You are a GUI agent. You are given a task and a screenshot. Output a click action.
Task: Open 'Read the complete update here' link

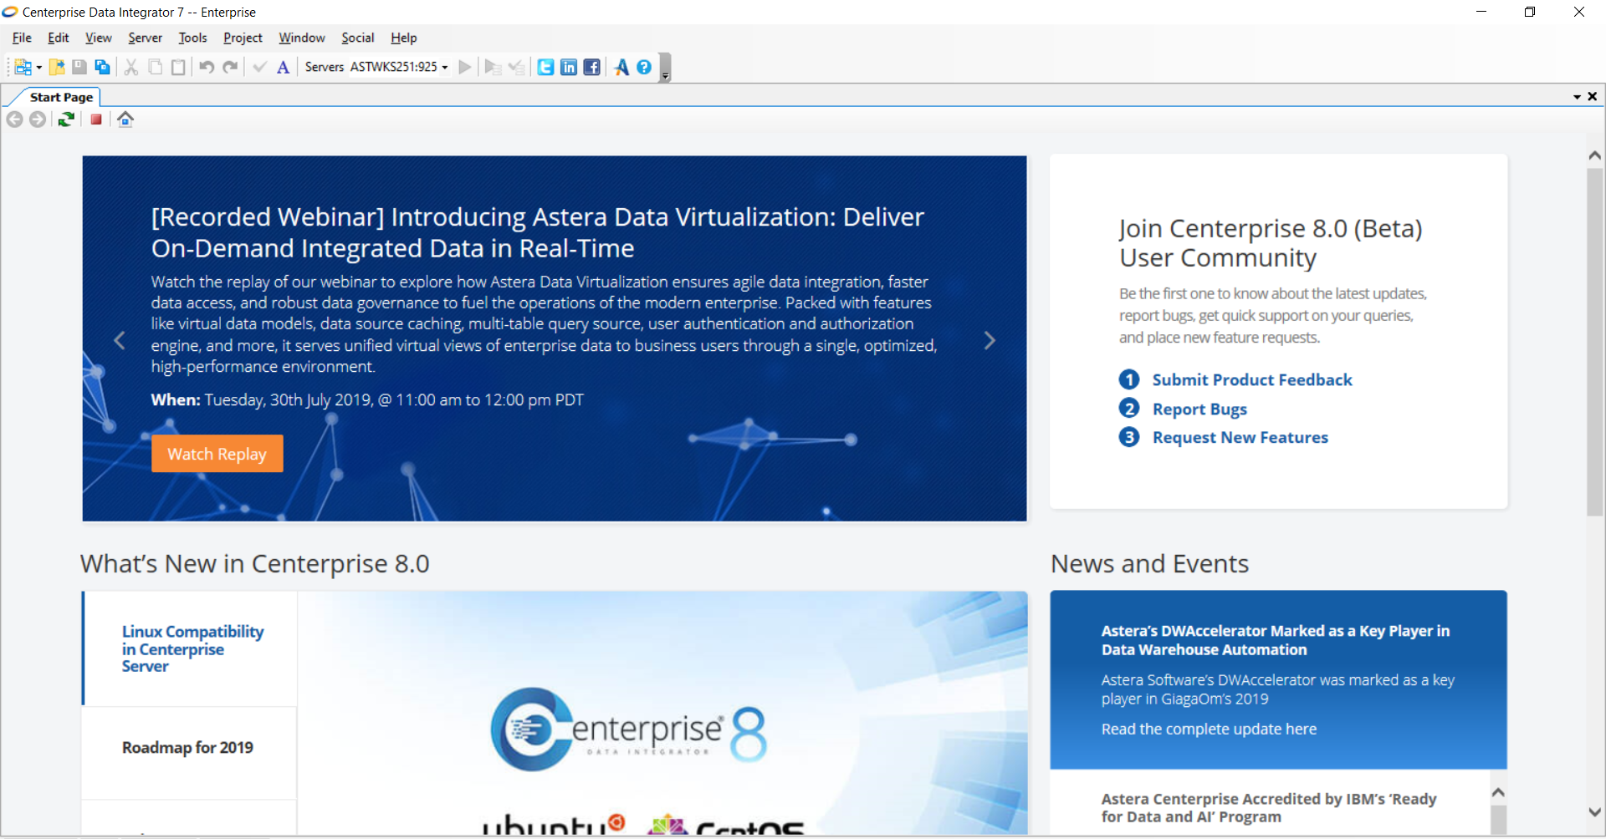coord(1209,729)
